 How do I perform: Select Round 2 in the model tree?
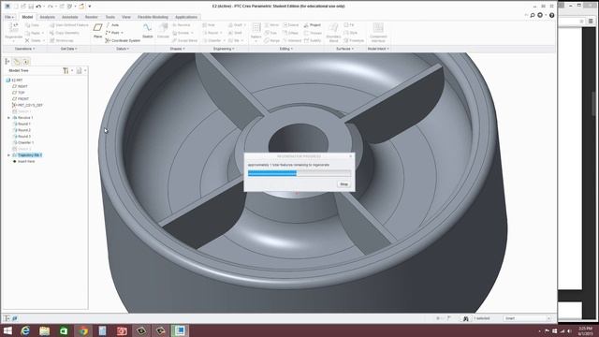click(x=22, y=130)
